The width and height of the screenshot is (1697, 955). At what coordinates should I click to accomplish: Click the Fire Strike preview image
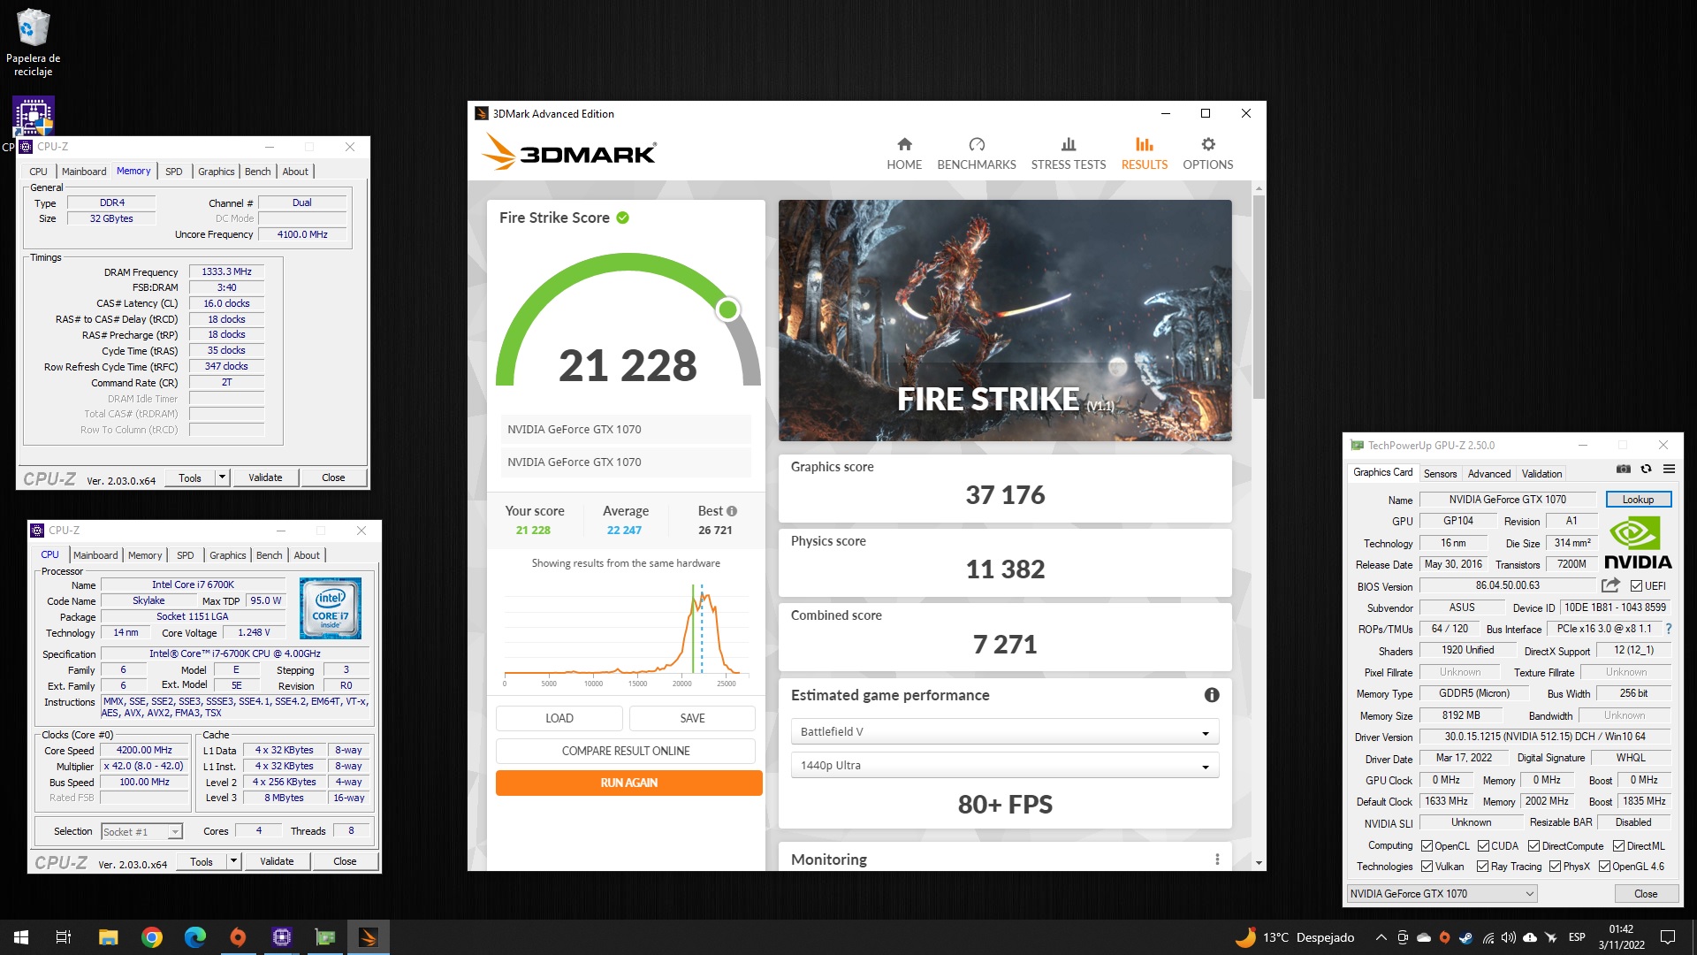pos(1005,320)
